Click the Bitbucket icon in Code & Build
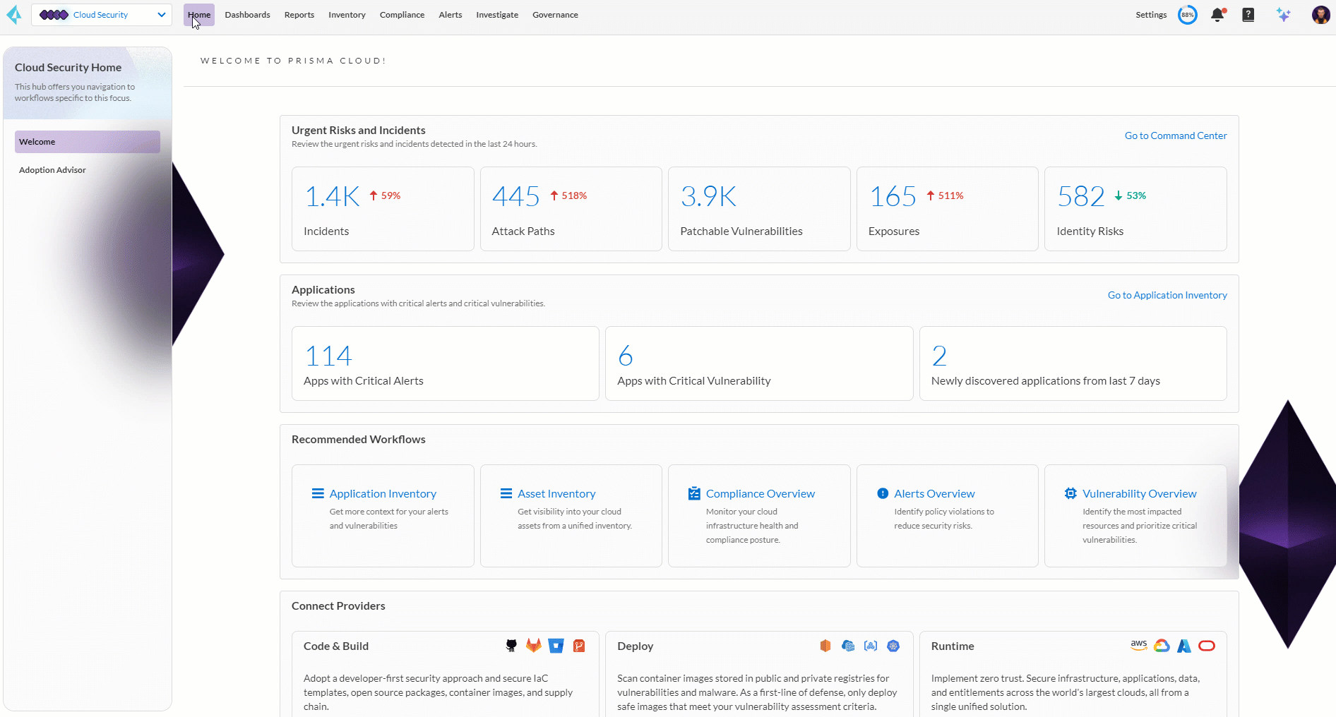 click(x=556, y=646)
